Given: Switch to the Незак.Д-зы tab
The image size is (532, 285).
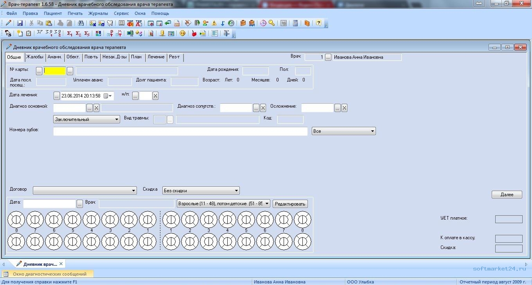Looking at the screenshot, I should pyautogui.click(x=115, y=57).
